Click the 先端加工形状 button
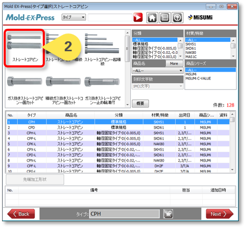The image size is (245, 228). (35, 179)
